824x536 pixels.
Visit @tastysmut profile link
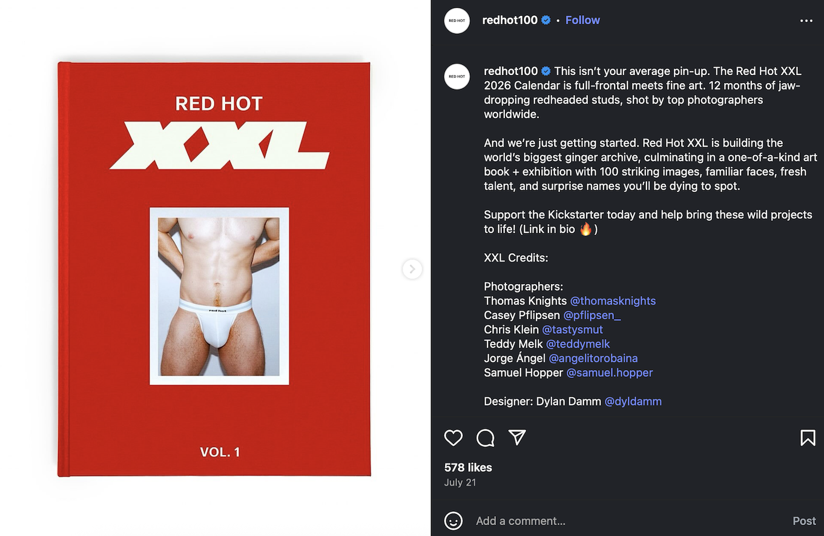tap(572, 330)
